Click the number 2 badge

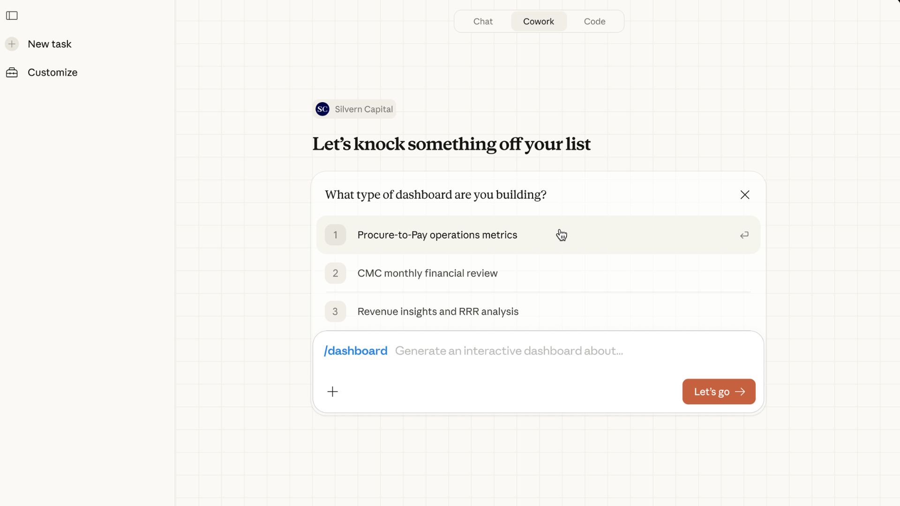(335, 273)
